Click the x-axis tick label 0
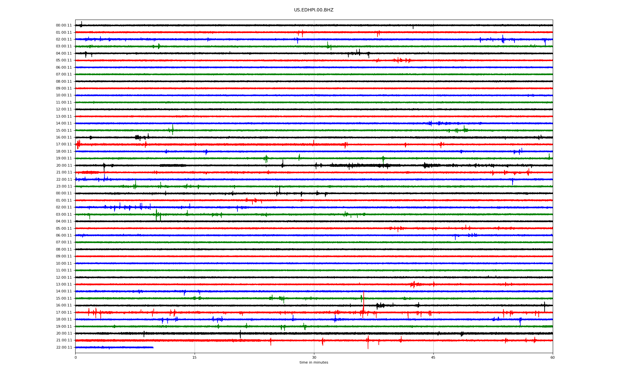Viewport: 628px width, 392px height. click(76, 357)
